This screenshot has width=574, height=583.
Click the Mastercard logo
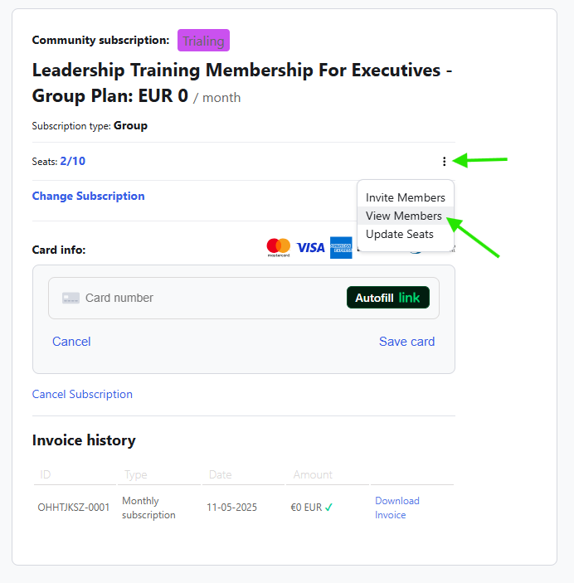pyautogui.click(x=279, y=247)
